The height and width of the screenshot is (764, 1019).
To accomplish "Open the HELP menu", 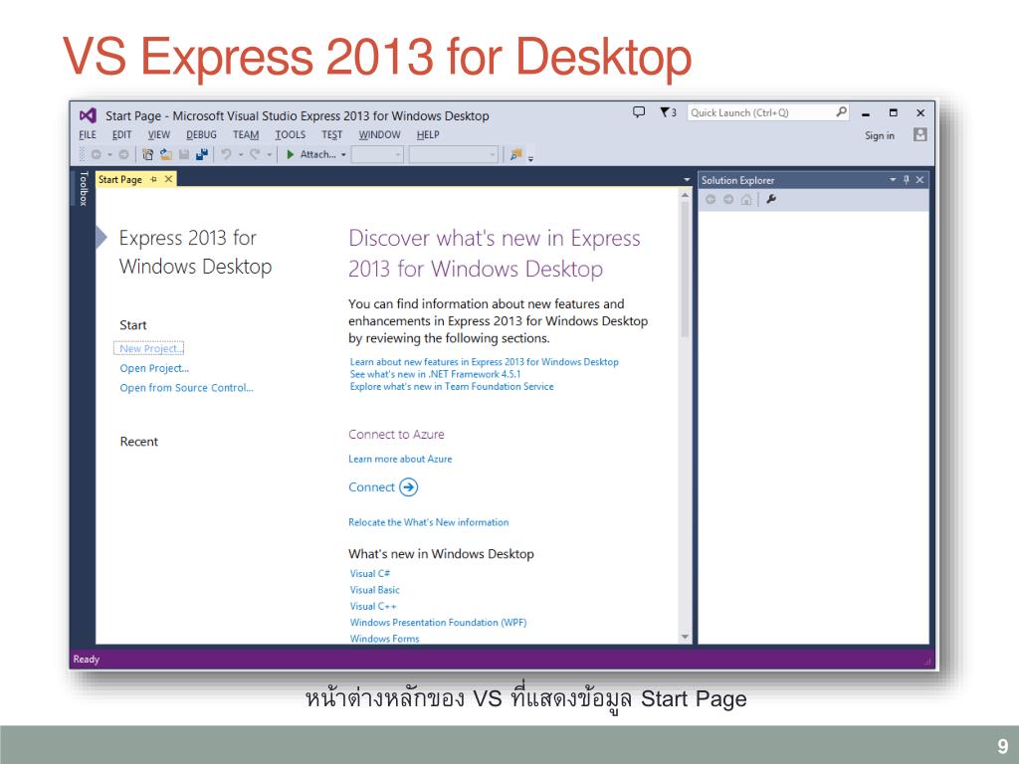I will (428, 134).
